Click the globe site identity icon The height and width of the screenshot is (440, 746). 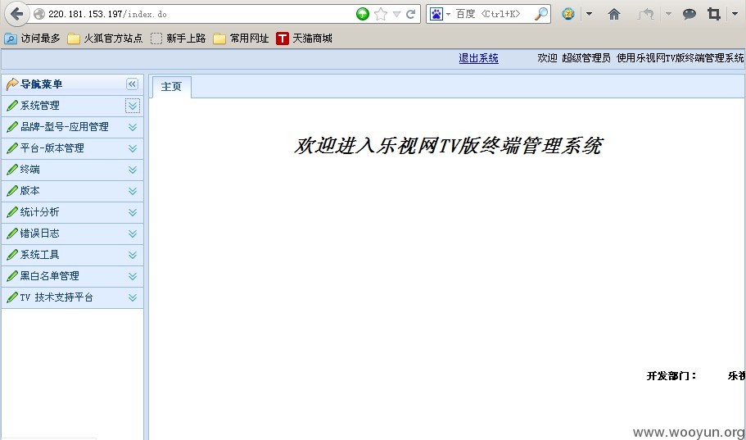pos(39,14)
